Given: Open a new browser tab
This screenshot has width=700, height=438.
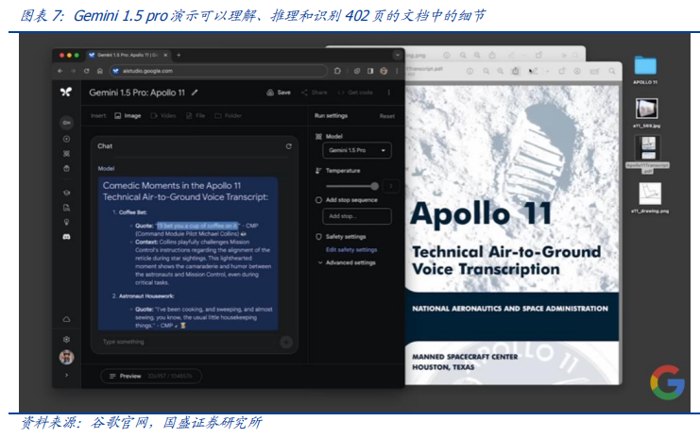Looking at the screenshot, I should pos(179,55).
